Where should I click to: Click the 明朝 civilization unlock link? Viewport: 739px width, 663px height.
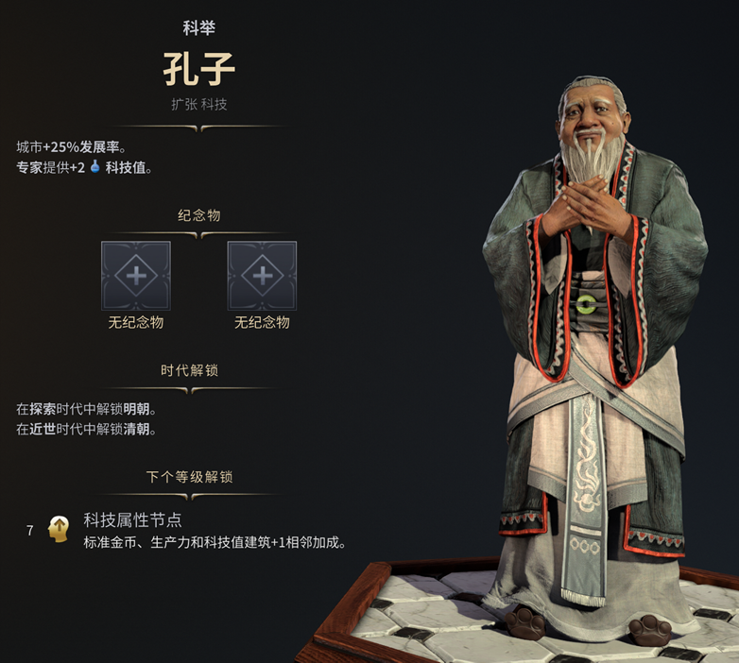pyautogui.click(x=137, y=409)
